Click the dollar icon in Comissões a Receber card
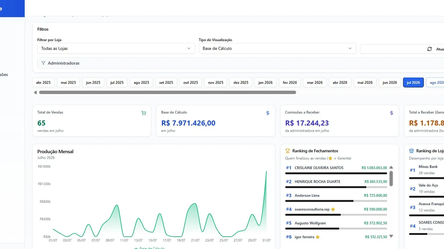Screen dimensions: 444x249 pos(392,113)
